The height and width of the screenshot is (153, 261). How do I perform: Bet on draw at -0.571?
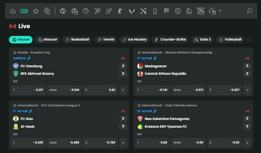(188, 90)
